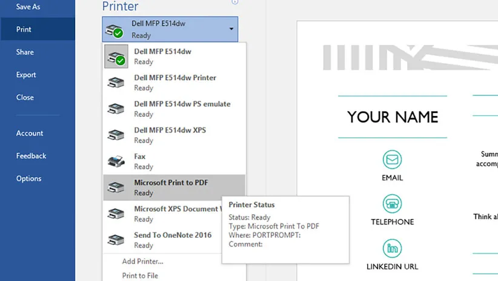Click the Dell MFP E514dw Printer entry icon

[116, 83]
